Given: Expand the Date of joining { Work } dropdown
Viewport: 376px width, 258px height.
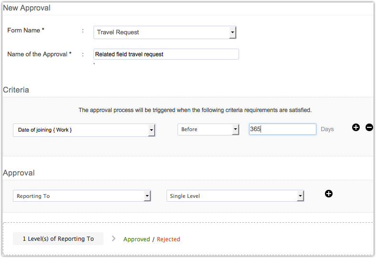Looking at the screenshot, I should (84, 130).
